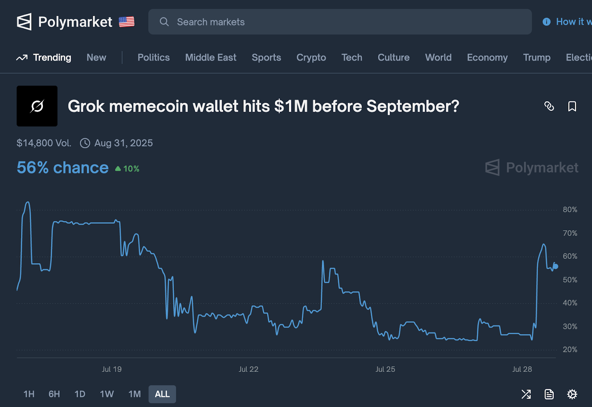Select the 1H time range

click(x=29, y=394)
